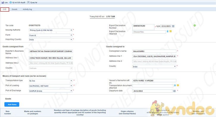Click export declaration date field 22/12/2015
216x117 pixels.
tap(166, 26)
